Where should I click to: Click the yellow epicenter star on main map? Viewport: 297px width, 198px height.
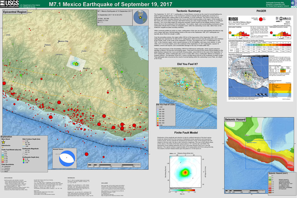pyautogui.click(x=76, y=64)
